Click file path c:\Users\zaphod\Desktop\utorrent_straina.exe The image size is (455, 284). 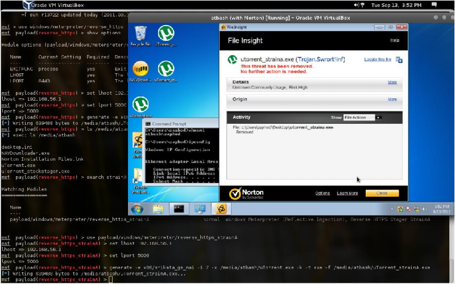pos(287,127)
